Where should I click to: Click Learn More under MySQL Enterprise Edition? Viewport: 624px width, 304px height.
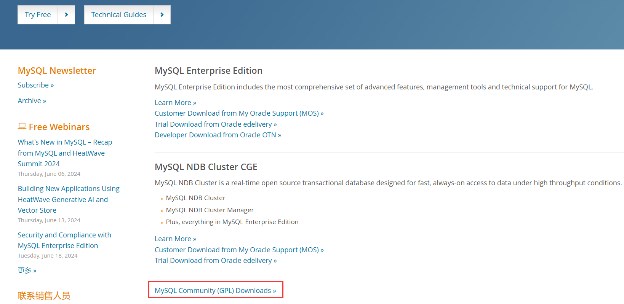176,103
